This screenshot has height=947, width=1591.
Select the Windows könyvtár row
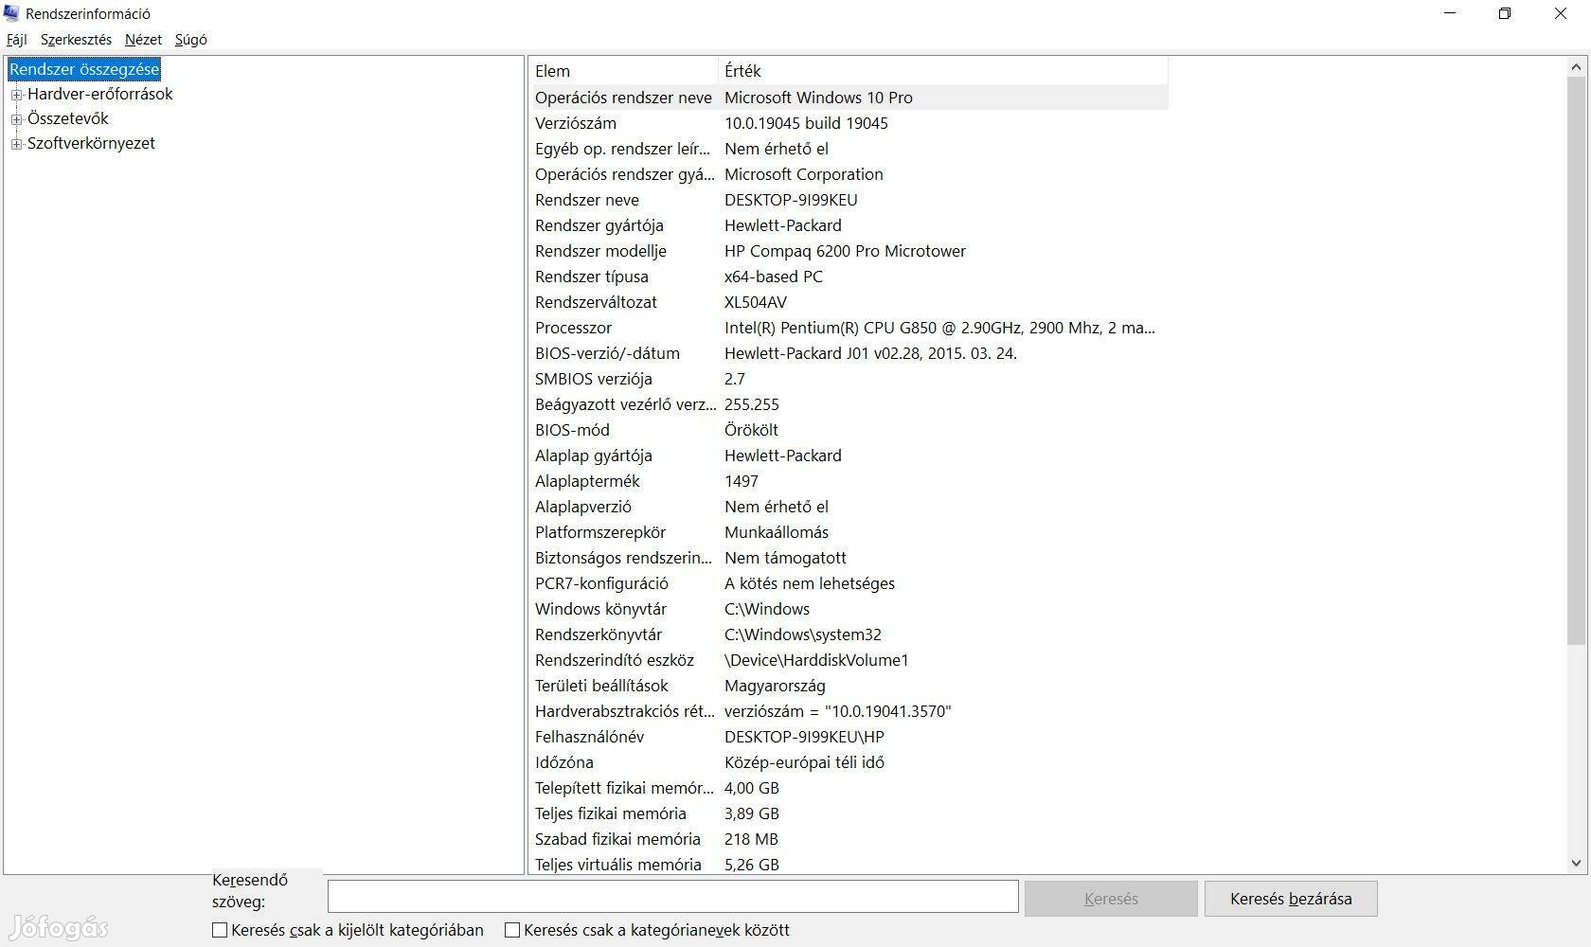coord(849,609)
